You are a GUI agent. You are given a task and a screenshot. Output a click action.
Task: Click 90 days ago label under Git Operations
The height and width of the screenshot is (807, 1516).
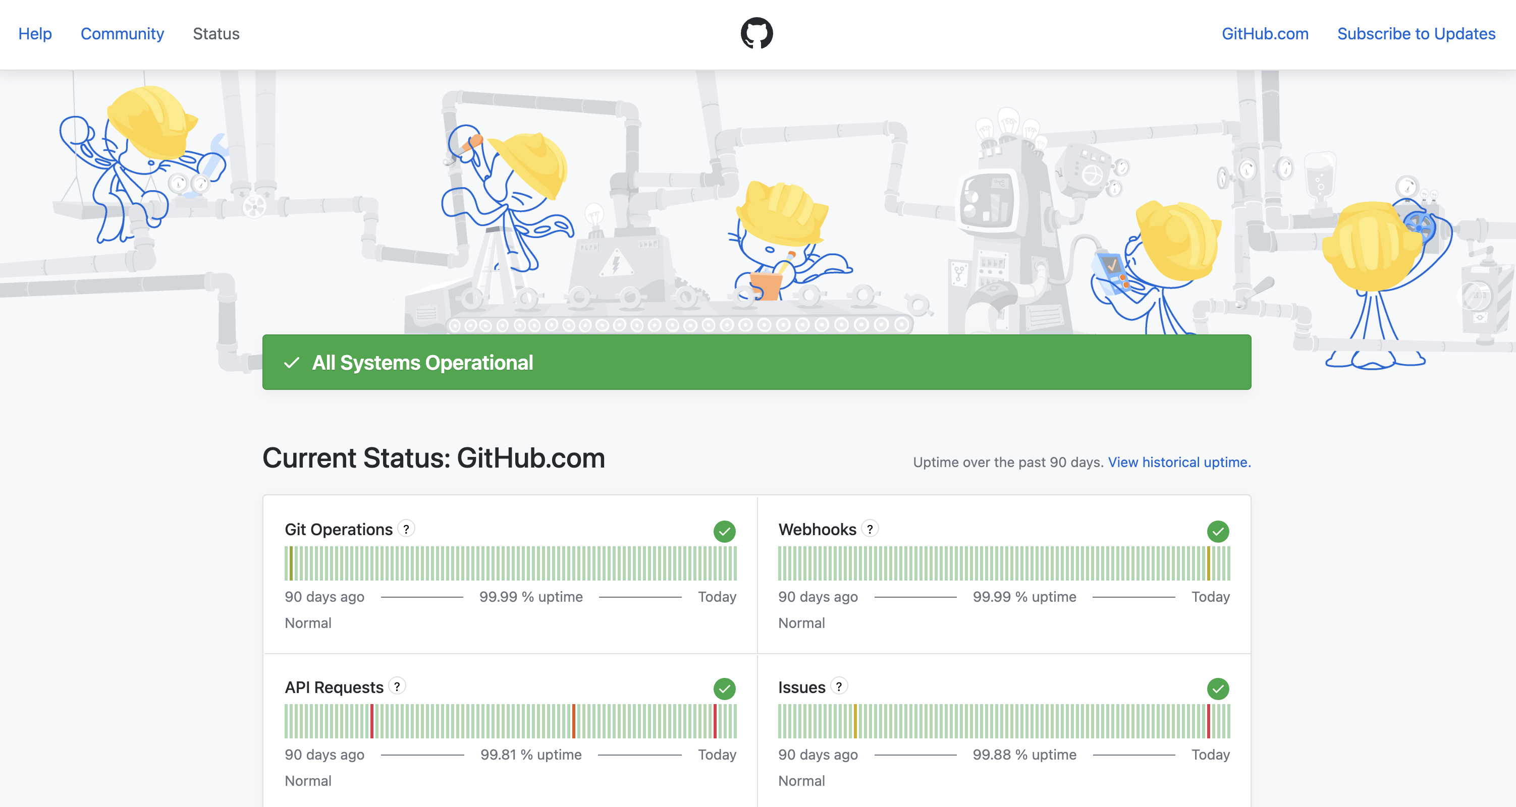coord(324,597)
